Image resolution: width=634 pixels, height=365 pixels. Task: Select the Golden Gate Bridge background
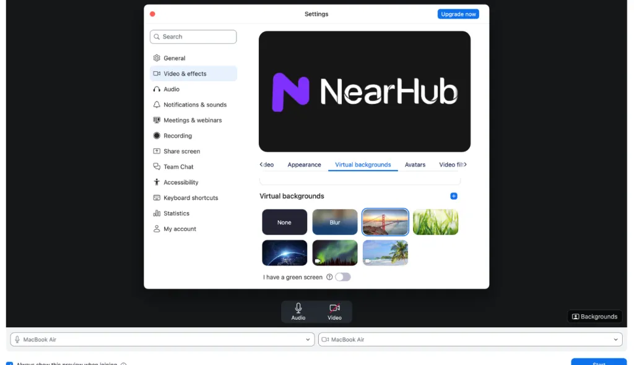[x=385, y=222]
